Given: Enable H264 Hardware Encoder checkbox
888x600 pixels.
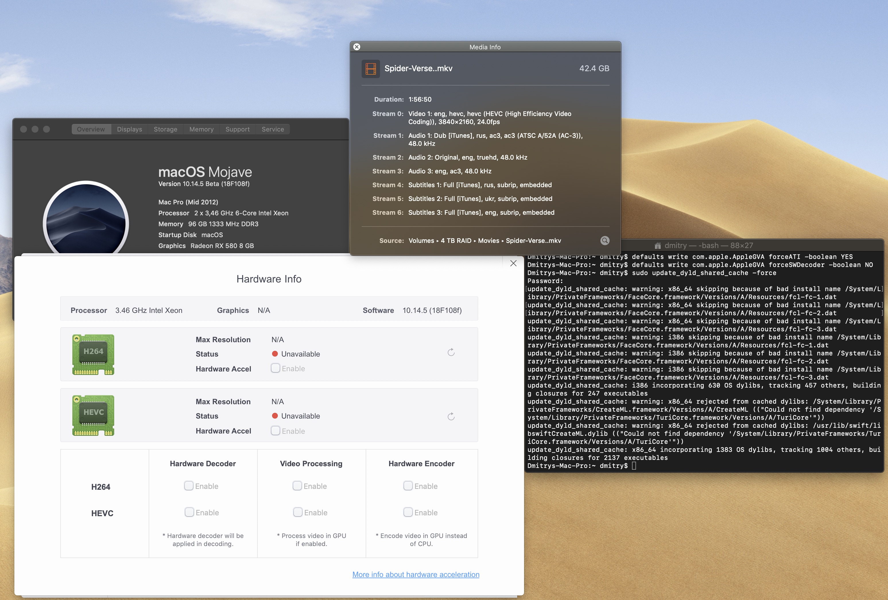Looking at the screenshot, I should [408, 486].
